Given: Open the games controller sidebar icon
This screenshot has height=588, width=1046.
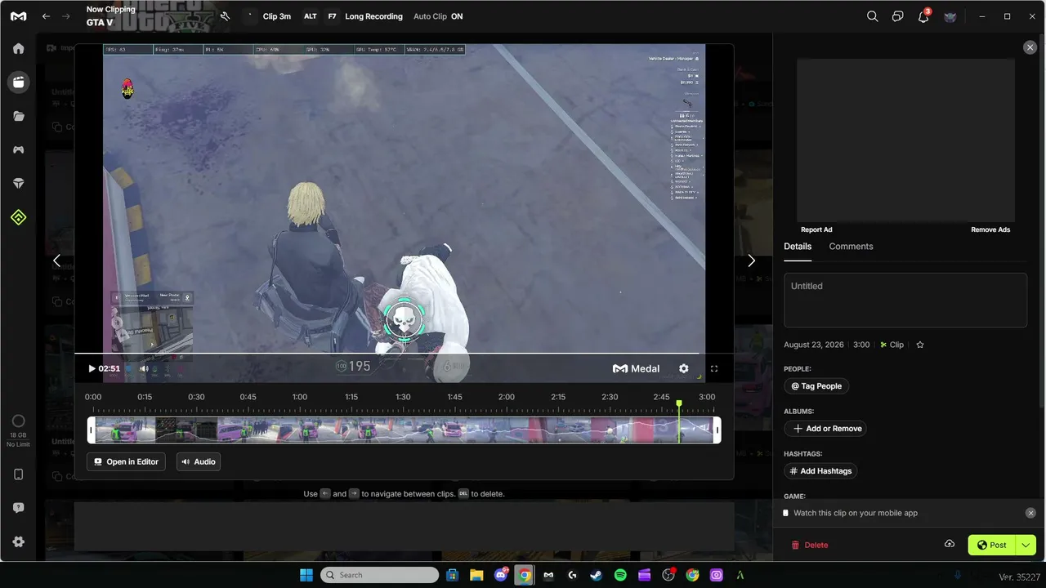Looking at the screenshot, I should point(18,149).
